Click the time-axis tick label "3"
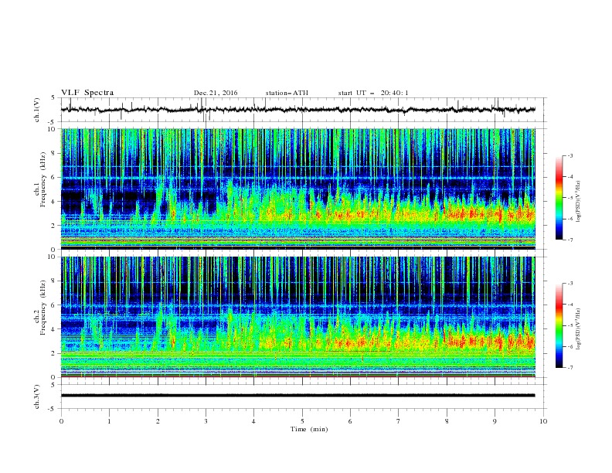 click(x=206, y=421)
